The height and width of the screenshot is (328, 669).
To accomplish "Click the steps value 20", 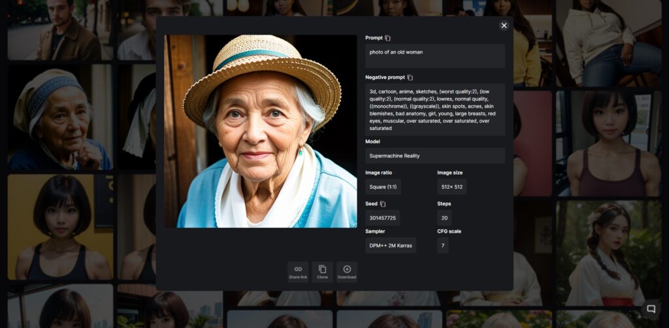I will 444,218.
